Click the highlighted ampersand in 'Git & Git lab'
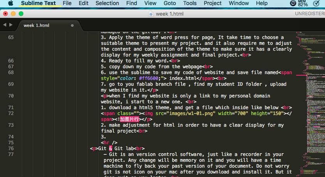Viewport: 325px width, 177px height. pyautogui.click(x=110, y=149)
